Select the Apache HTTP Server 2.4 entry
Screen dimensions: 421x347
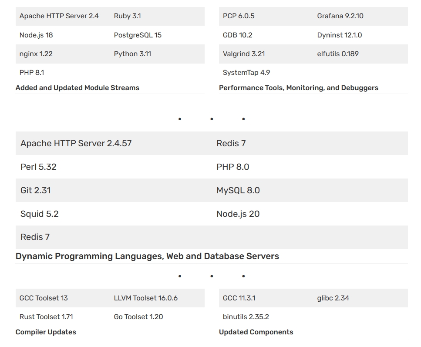(x=58, y=16)
